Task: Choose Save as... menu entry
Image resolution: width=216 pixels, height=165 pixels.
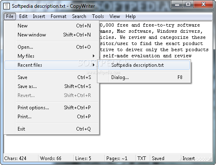Action: pyautogui.click(x=52, y=86)
